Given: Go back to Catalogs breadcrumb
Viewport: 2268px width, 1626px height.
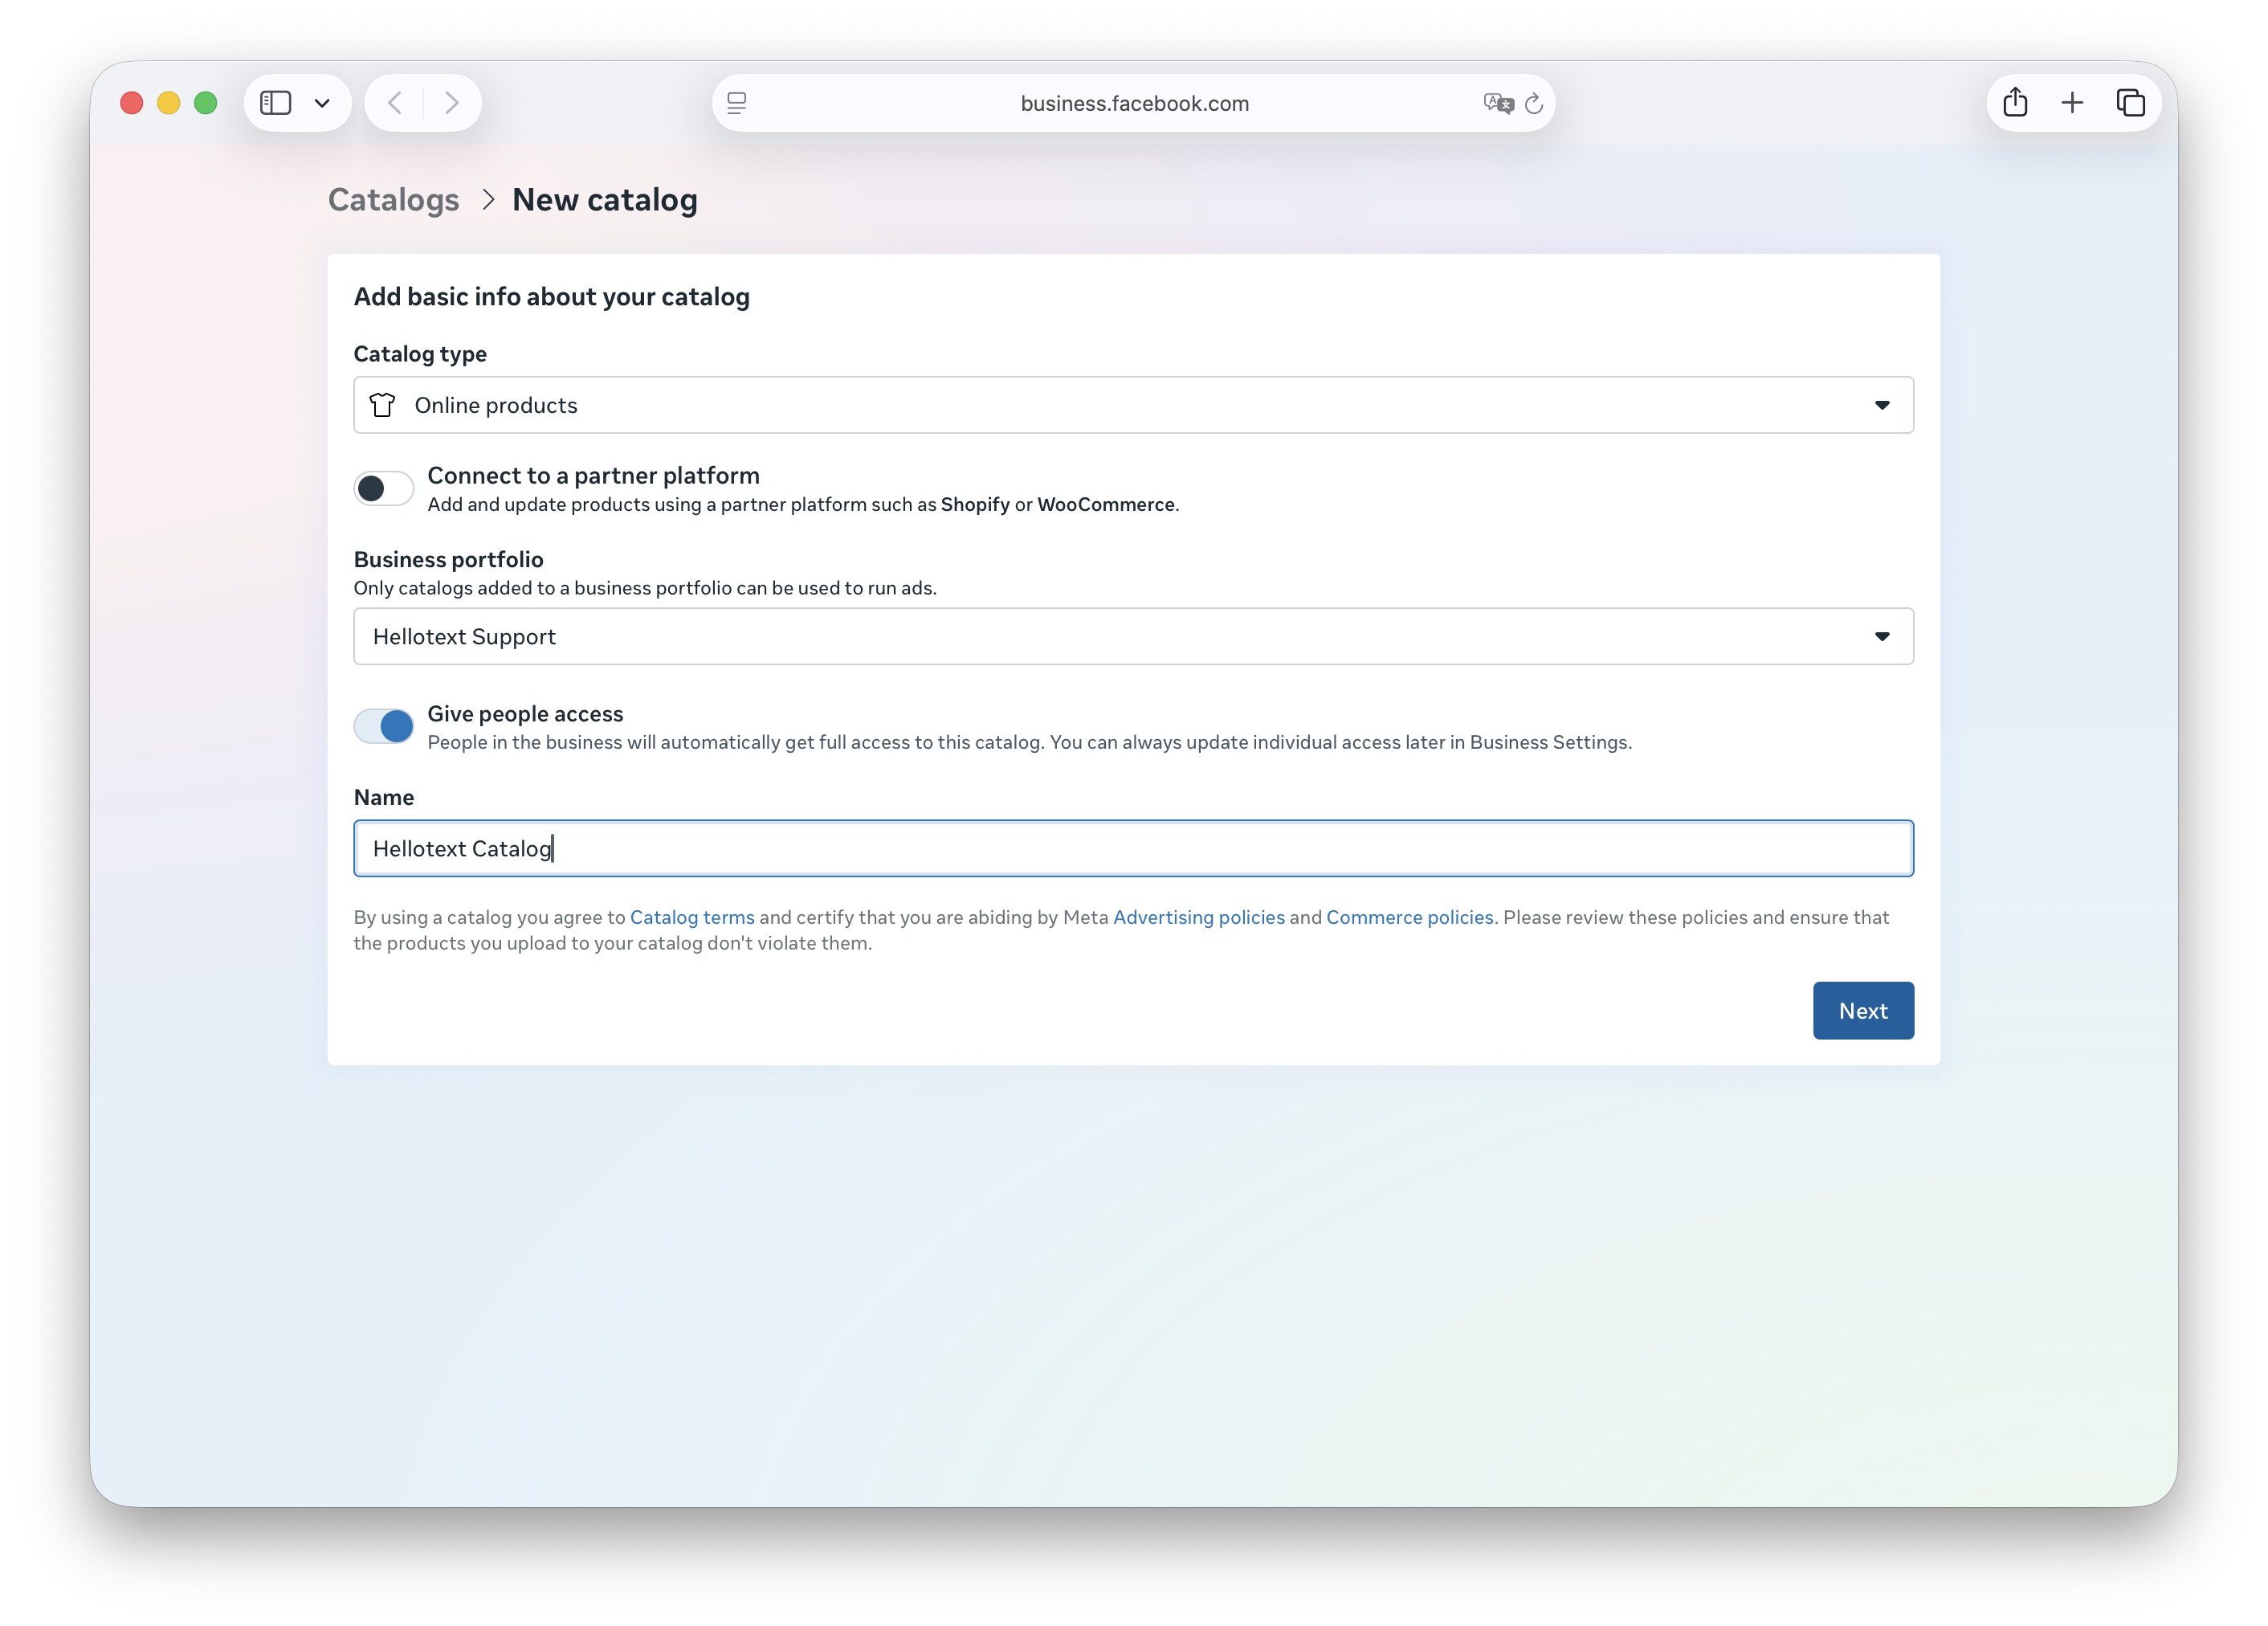Looking at the screenshot, I should pyautogui.click(x=393, y=200).
